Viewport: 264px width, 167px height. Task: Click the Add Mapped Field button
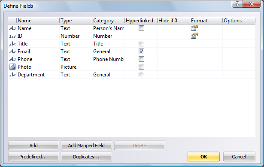86,146
